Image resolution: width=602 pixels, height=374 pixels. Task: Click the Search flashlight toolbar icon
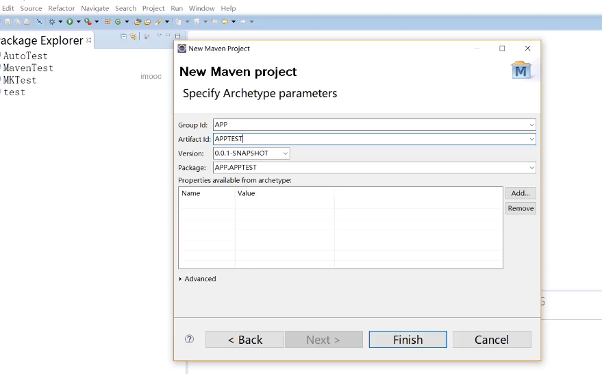[158, 22]
